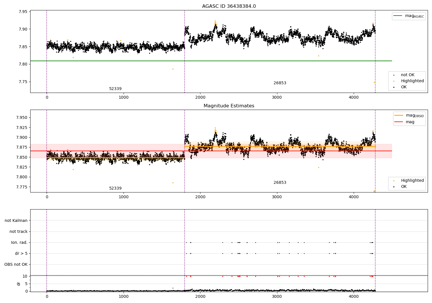Click the 'not track' row label

[x=18, y=231]
